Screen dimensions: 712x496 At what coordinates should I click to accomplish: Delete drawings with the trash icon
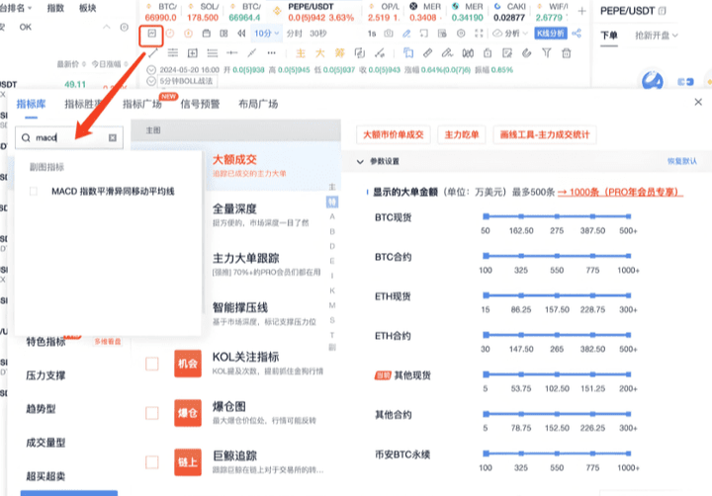pyautogui.click(x=567, y=53)
